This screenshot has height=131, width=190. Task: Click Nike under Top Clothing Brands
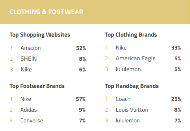click(121, 48)
